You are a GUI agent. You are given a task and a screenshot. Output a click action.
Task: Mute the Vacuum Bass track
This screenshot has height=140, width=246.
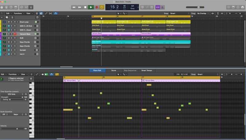(x=9, y=34)
